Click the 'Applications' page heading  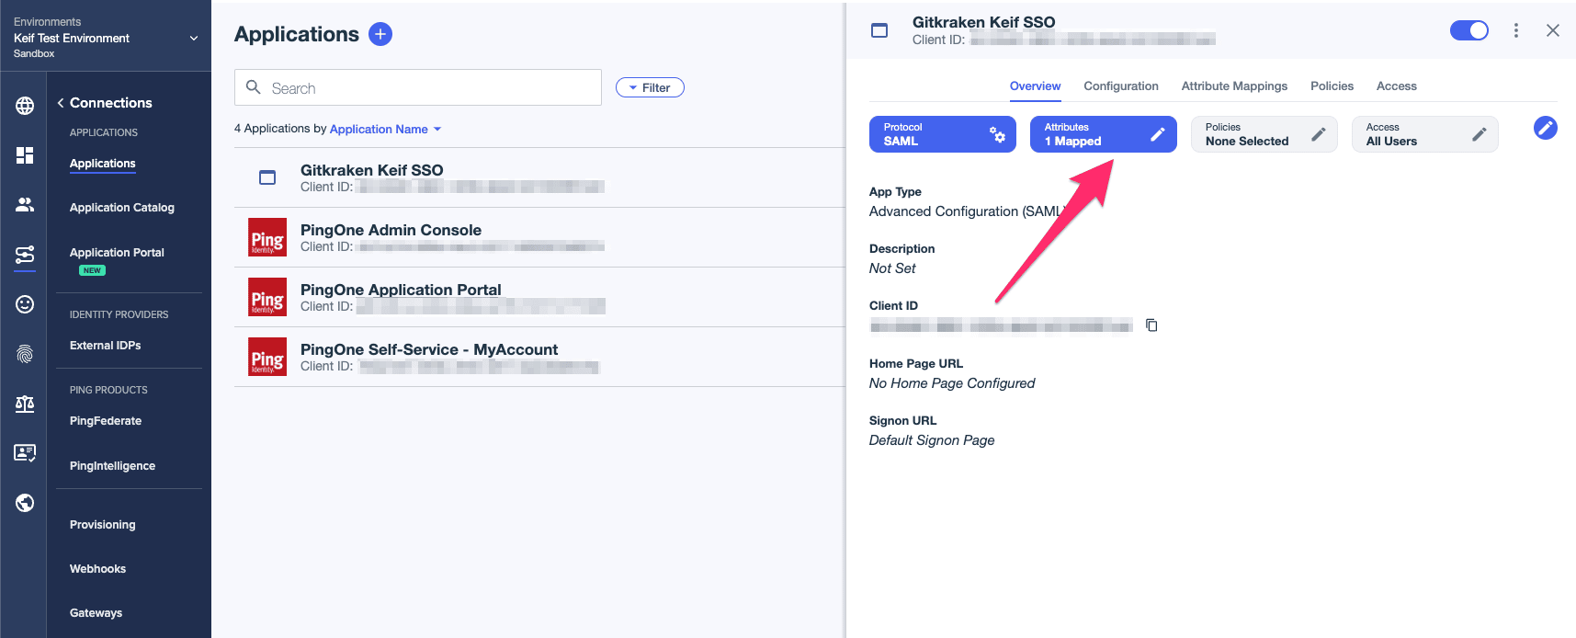[x=297, y=34]
